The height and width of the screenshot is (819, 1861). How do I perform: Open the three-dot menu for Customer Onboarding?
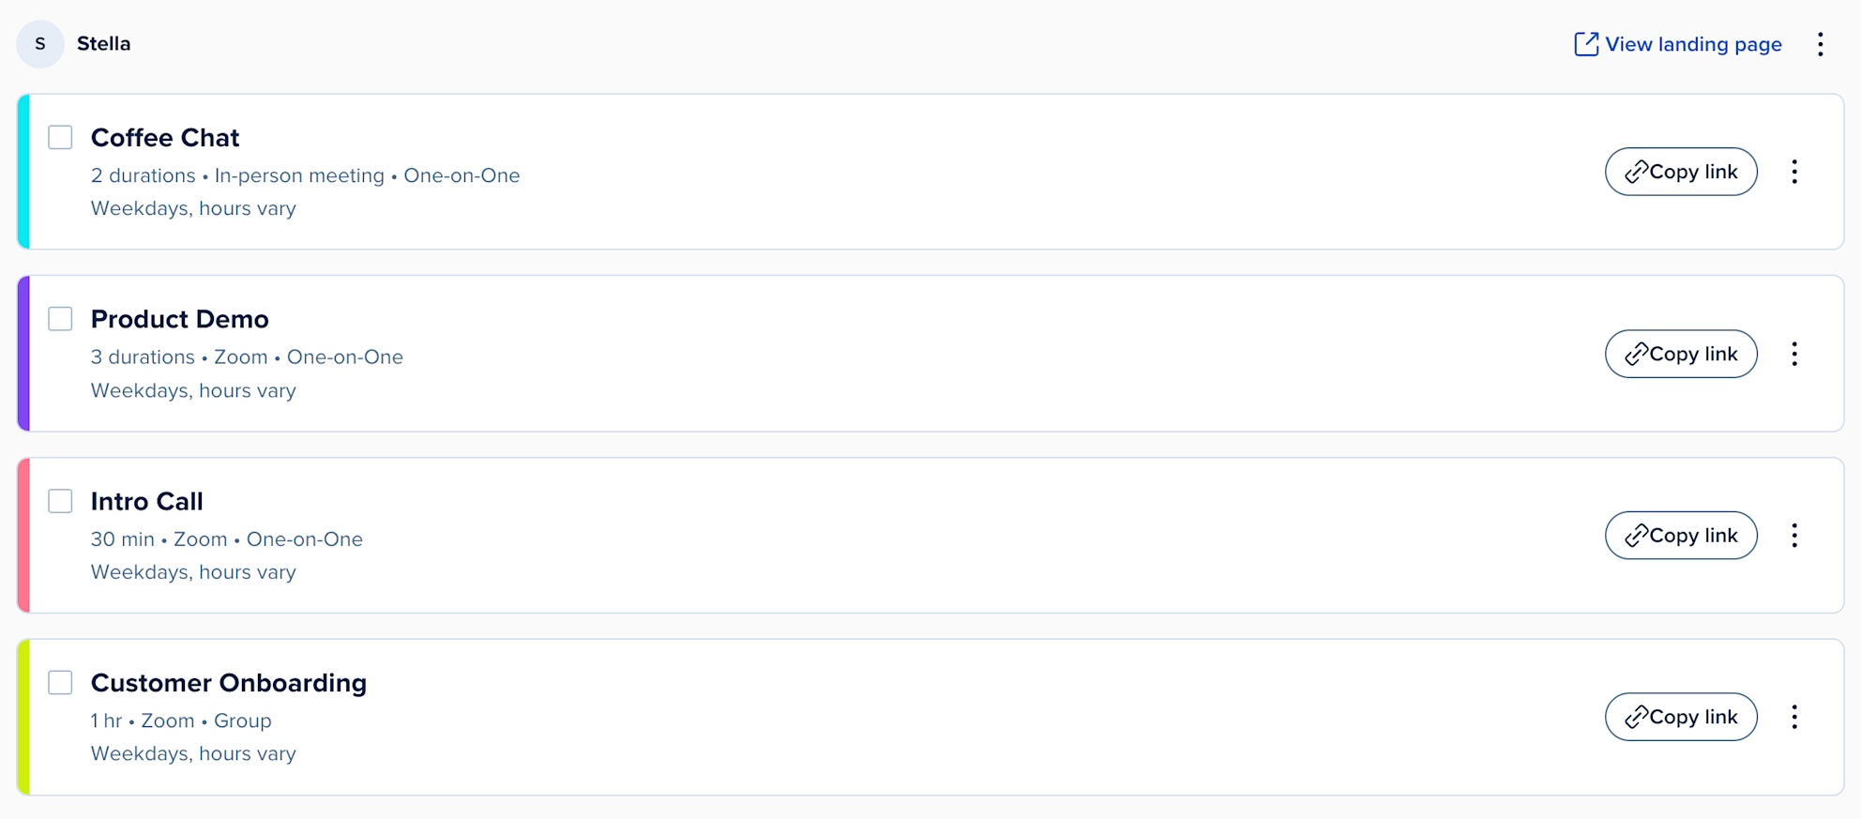pyautogui.click(x=1794, y=717)
